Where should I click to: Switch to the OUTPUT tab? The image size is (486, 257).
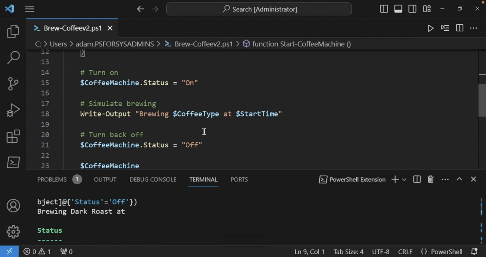[105, 180]
